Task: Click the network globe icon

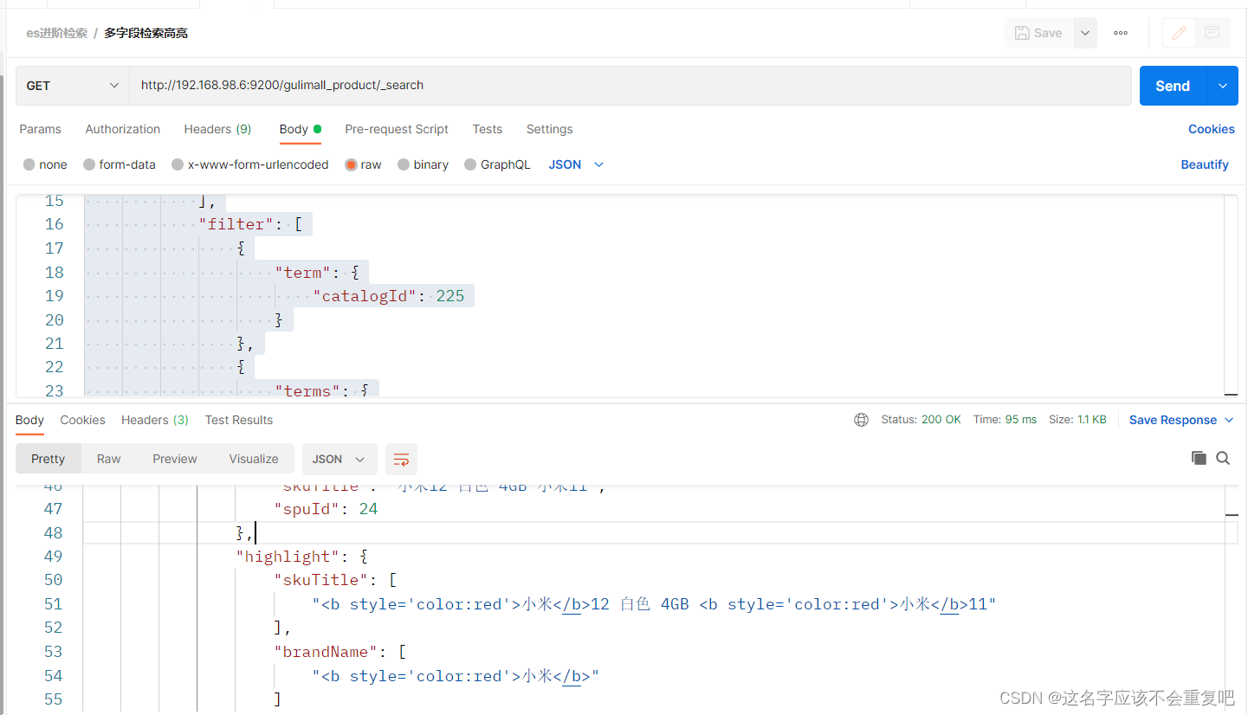Action: [861, 420]
